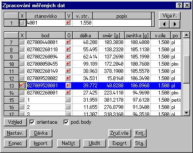The width and height of the screenshot is (193, 153).
Task: Toggle X checkbox for point 027008440001
Action: (22, 42)
